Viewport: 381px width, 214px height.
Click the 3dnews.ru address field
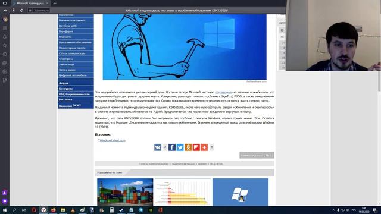tap(41, 11)
